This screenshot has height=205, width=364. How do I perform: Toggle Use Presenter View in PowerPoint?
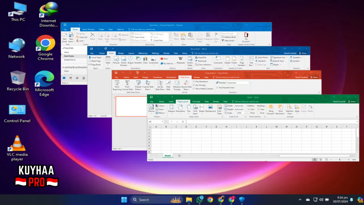(217, 88)
